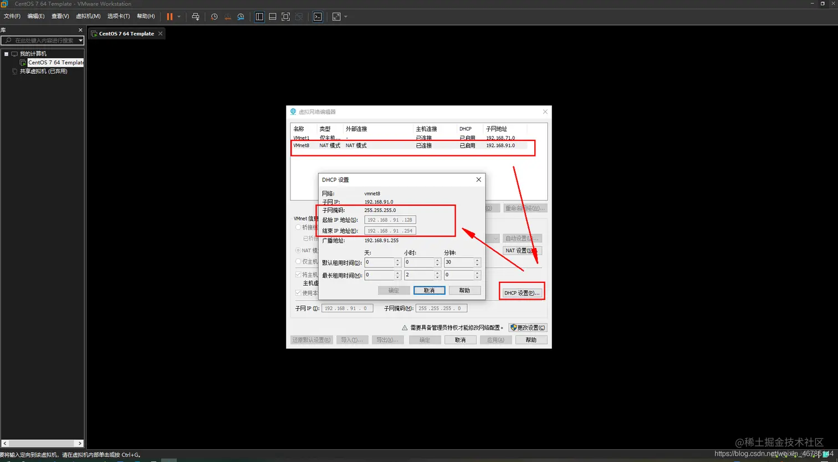Open the bridged adapter dropdown arrow
This screenshot has height=462, width=838.
point(495,238)
